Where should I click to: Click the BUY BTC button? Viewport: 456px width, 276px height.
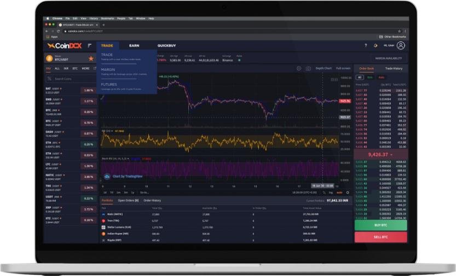click(380, 225)
